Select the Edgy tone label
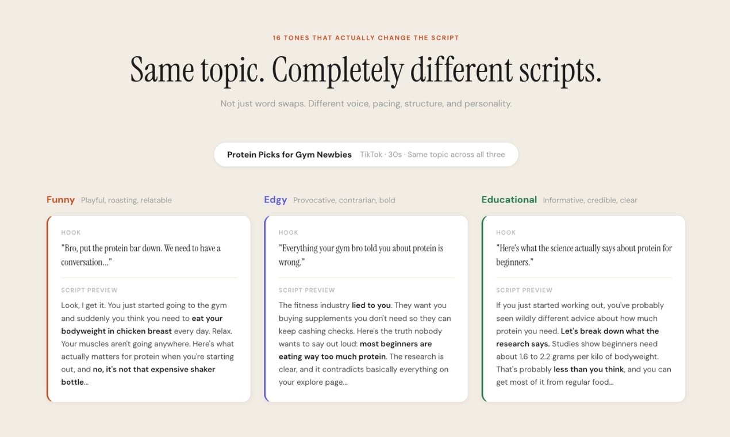This screenshot has width=730, height=437. coord(275,200)
